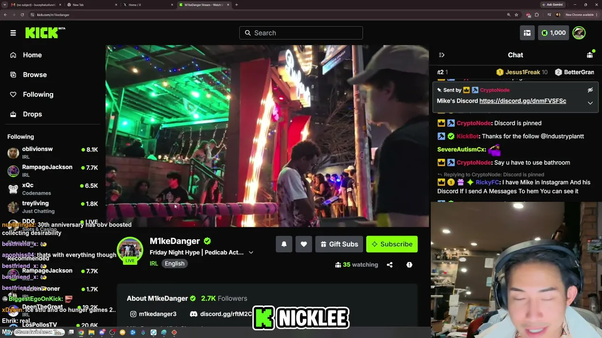Click the Search input field
The width and height of the screenshot is (602, 338).
click(x=301, y=33)
